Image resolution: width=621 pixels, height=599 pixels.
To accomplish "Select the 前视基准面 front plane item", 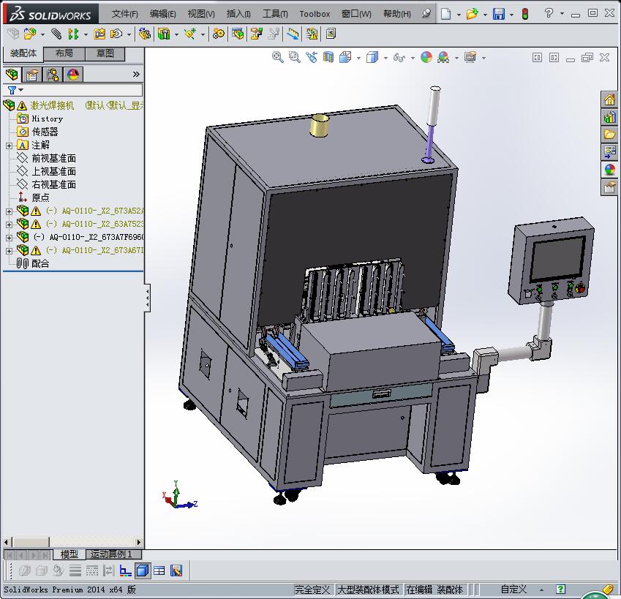I will pos(53,159).
